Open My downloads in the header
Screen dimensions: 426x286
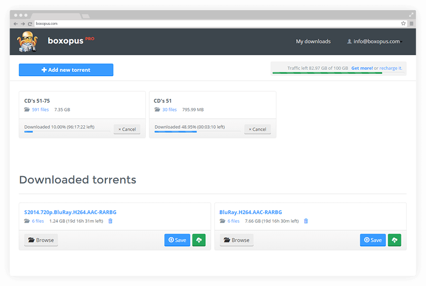click(313, 42)
